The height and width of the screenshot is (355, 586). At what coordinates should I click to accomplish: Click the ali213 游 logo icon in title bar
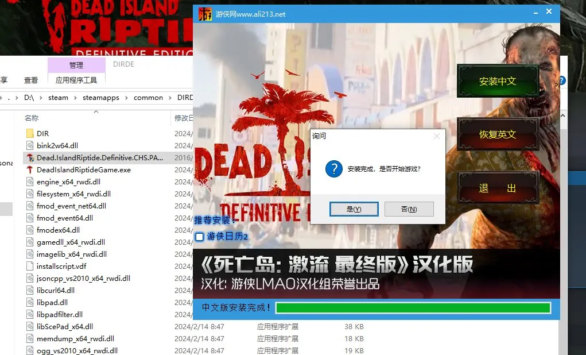205,14
